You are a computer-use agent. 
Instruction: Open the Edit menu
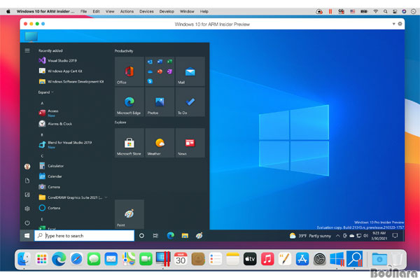point(96,11)
